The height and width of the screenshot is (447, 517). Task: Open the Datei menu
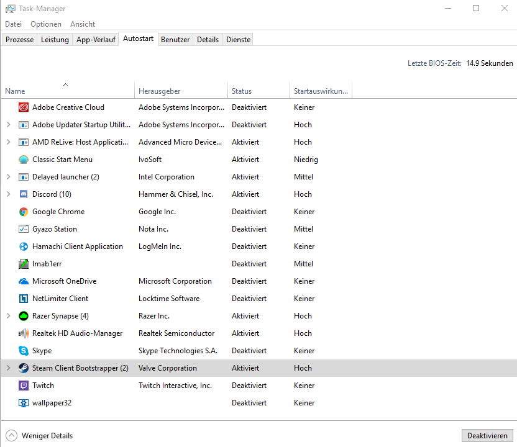[14, 24]
